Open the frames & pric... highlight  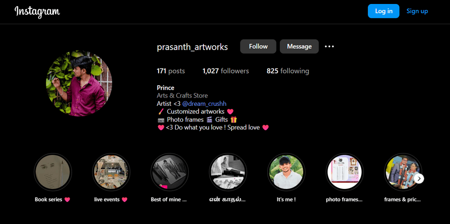click(x=403, y=172)
